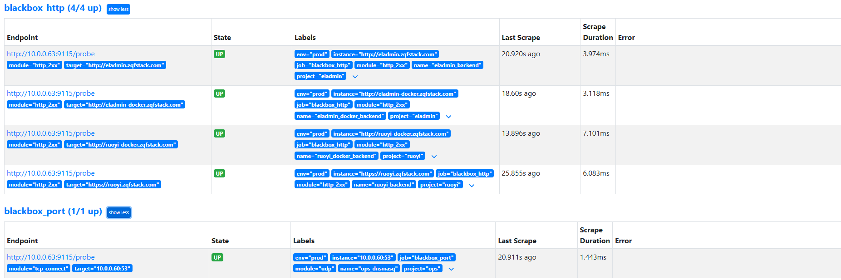Screen dimensions: 841x280
Task: Open probe endpoint link for ruoyi-docker.zqfstack.com target
Action: point(51,133)
